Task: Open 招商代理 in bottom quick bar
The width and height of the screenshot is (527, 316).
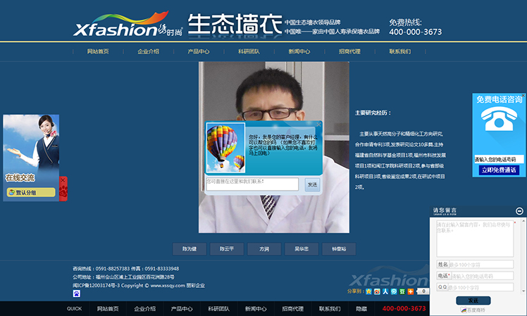Action: (x=293, y=309)
